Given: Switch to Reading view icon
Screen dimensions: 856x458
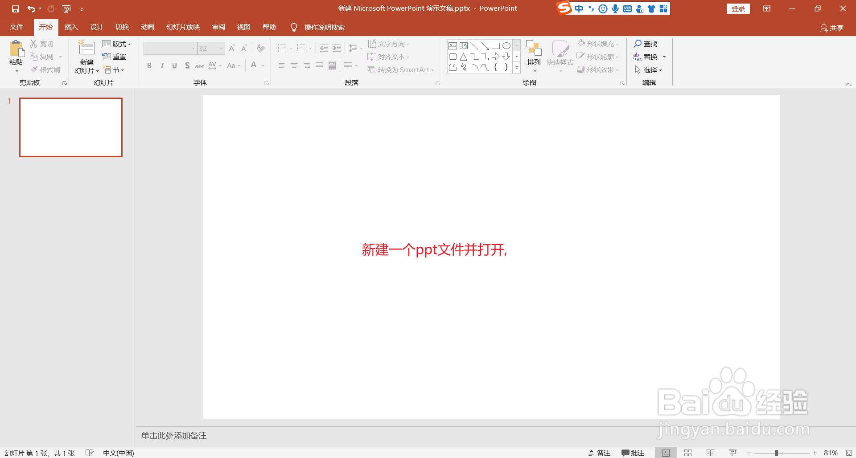Looking at the screenshot, I should [x=710, y=453].
